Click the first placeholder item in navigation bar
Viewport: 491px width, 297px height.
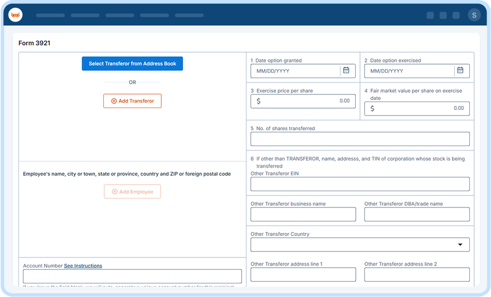tap(51, 15)
